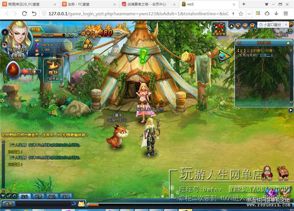Click the 体力 stamina plus icon

click(76, 35)
